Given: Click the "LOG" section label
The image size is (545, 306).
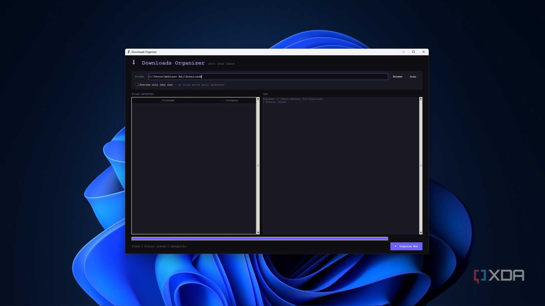Looking at the screenshot, I should click(x=265, y=94).
